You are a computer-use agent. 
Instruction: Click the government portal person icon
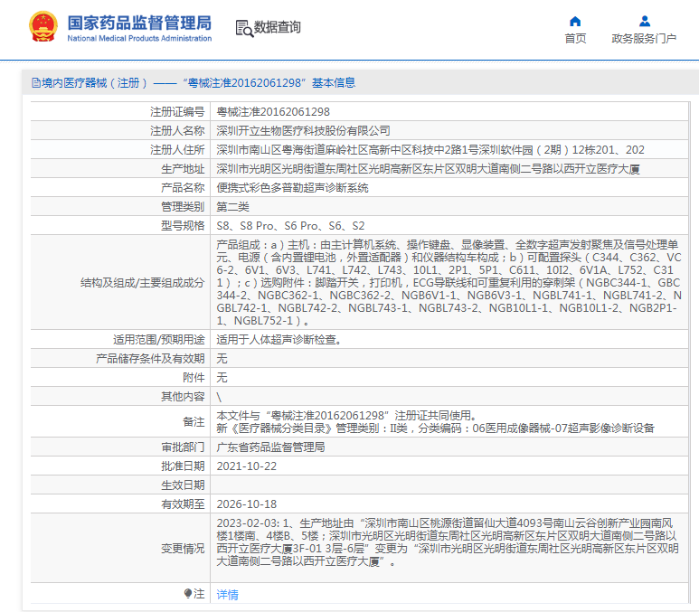(644, 22)
